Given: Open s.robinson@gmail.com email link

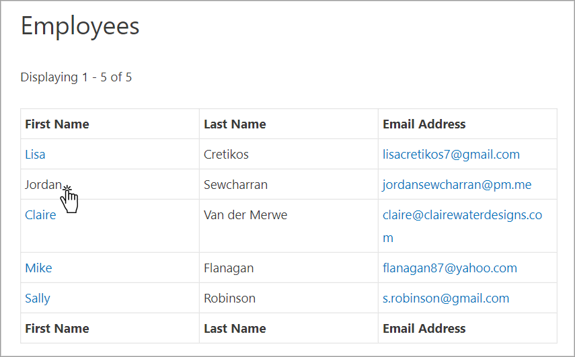Looking at the screenshot, I should point(445,299).
